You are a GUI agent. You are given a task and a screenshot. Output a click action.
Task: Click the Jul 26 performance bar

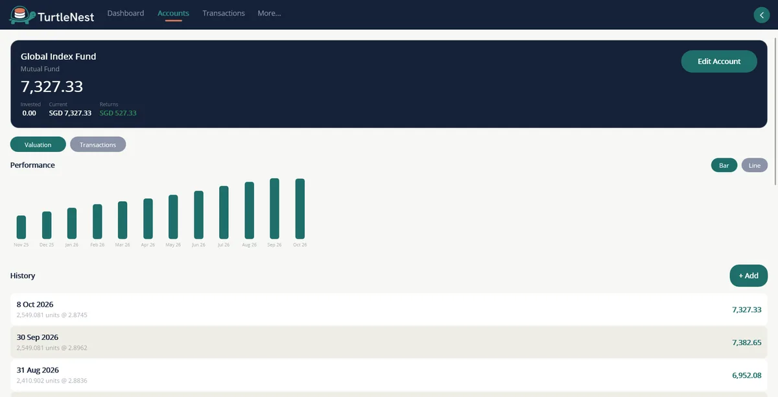[224, 212]
